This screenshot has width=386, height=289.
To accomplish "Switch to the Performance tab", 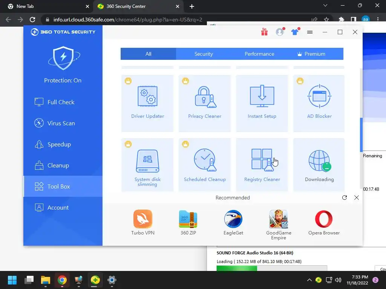I will [259, 54].
